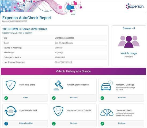Click blue exclamation icon beside Open Recall(s)
This screenshot has height=128, width=147.
pyautogui.click(x=6, y=124)
